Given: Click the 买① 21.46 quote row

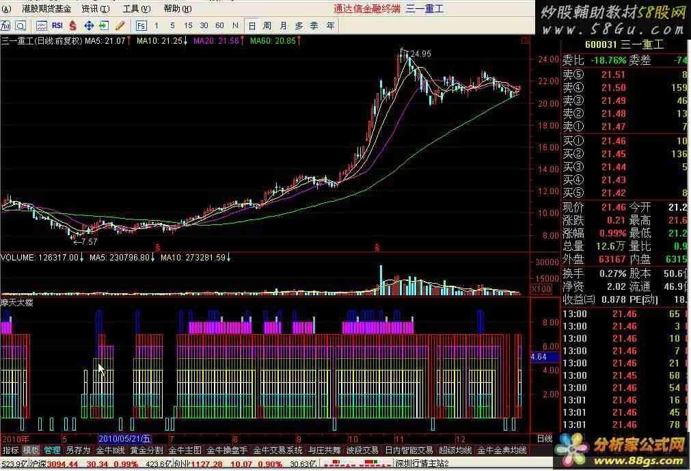Looking at the screenshot, I should click(625, 141).
